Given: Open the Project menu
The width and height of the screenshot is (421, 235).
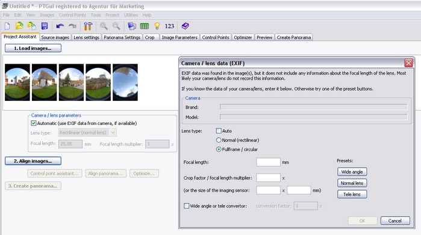Looking at the screenshot, I should (112, 15).
